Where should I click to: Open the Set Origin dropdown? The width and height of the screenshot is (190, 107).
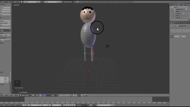tap(5, 30)
